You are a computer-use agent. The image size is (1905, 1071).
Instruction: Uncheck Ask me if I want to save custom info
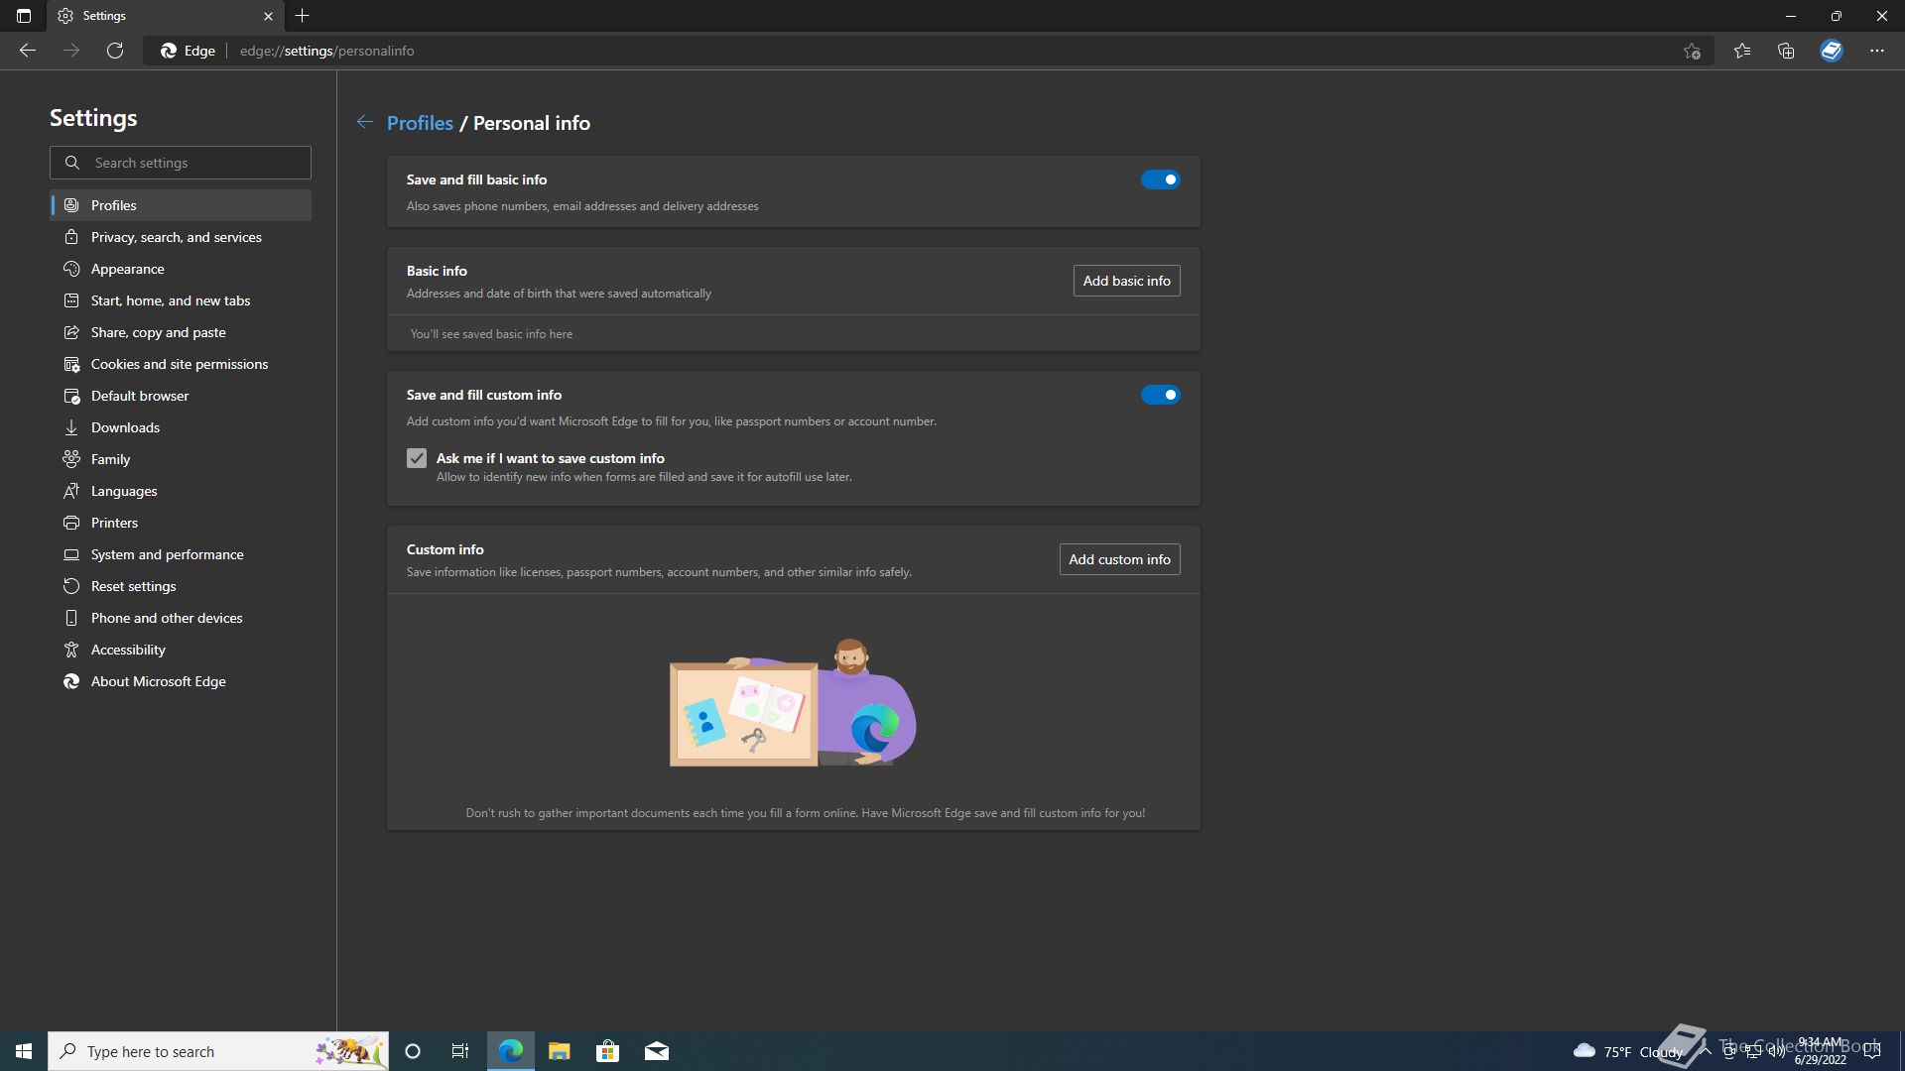pyautogui.click(x=417, y=458)
